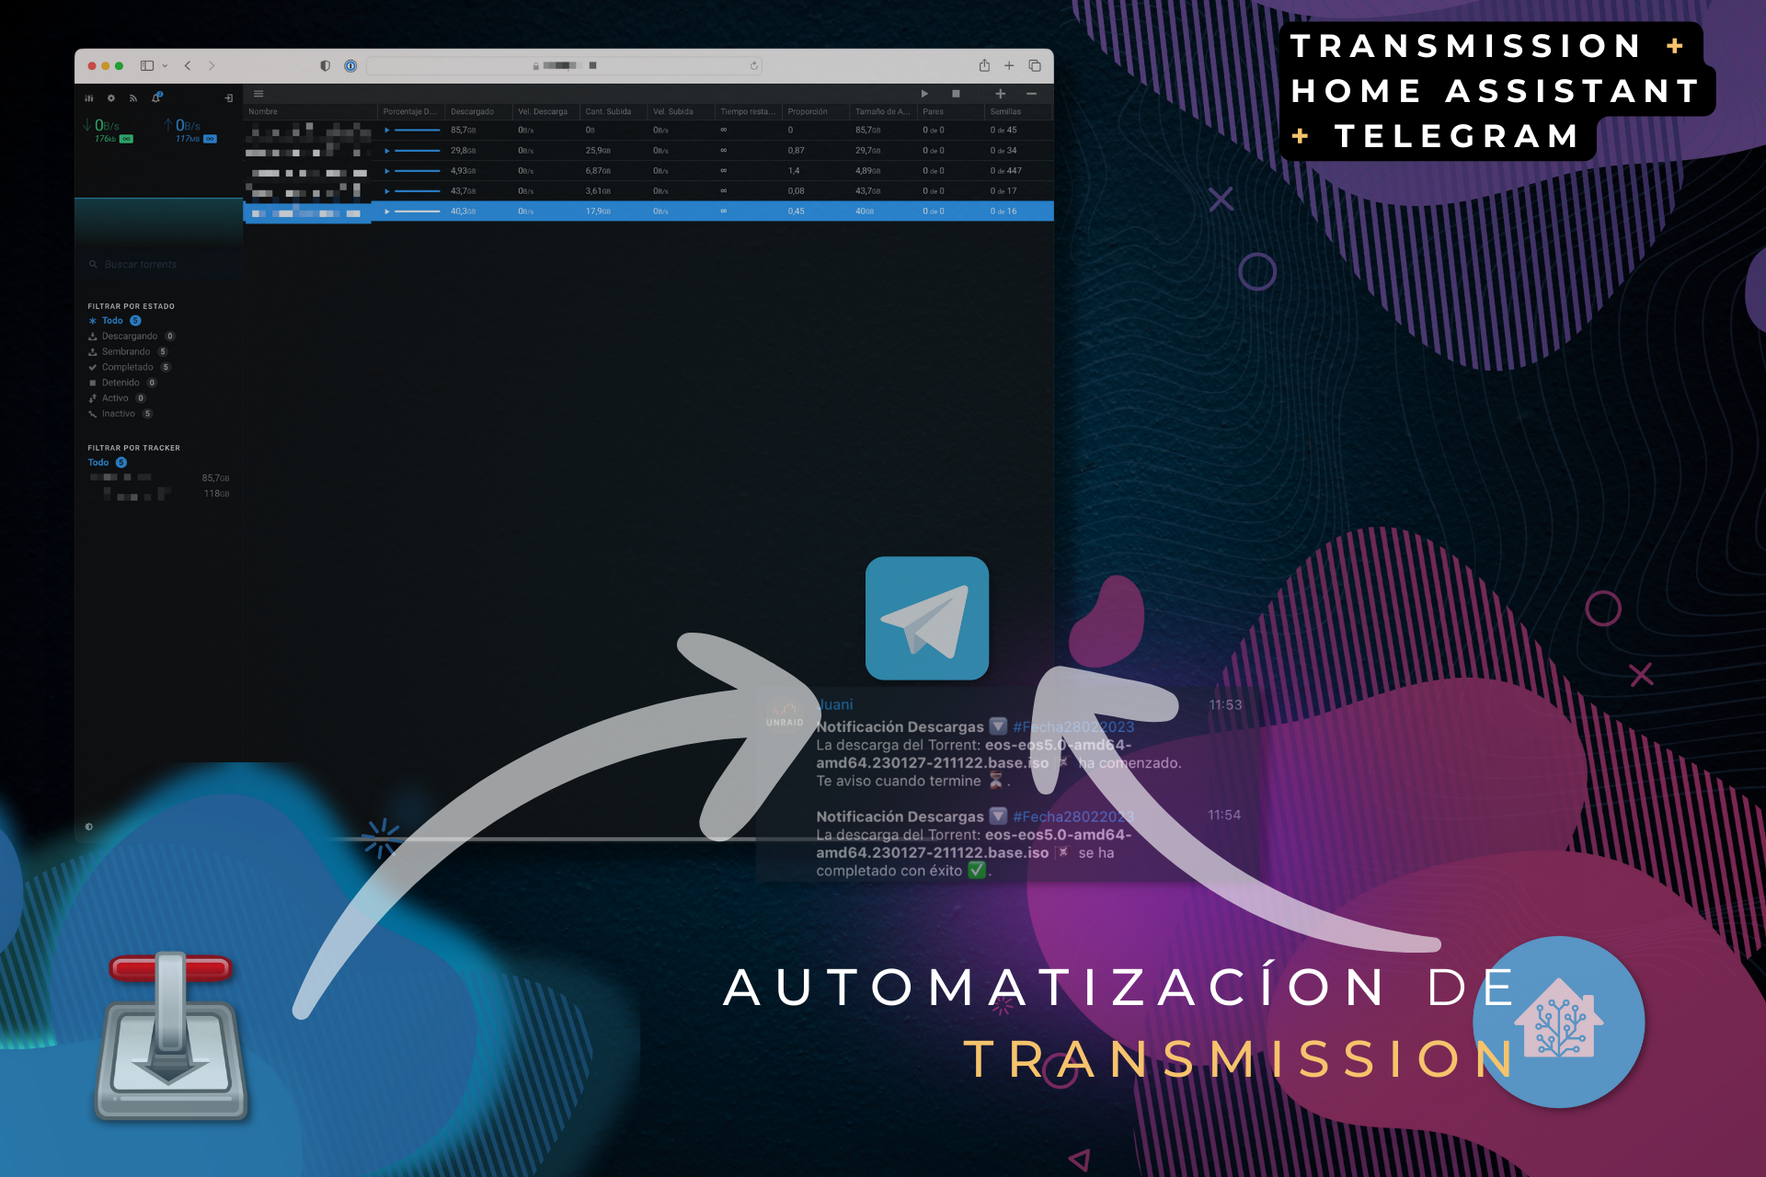
Task: Click the Telegram paper plane logo
Action: click(x=927, y=618)
